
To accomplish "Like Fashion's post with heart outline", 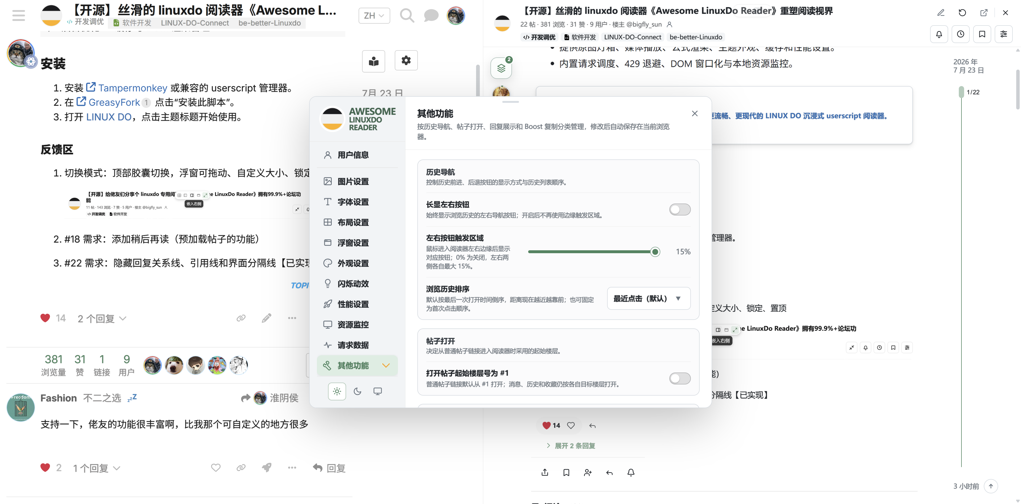I will (216, 468).
